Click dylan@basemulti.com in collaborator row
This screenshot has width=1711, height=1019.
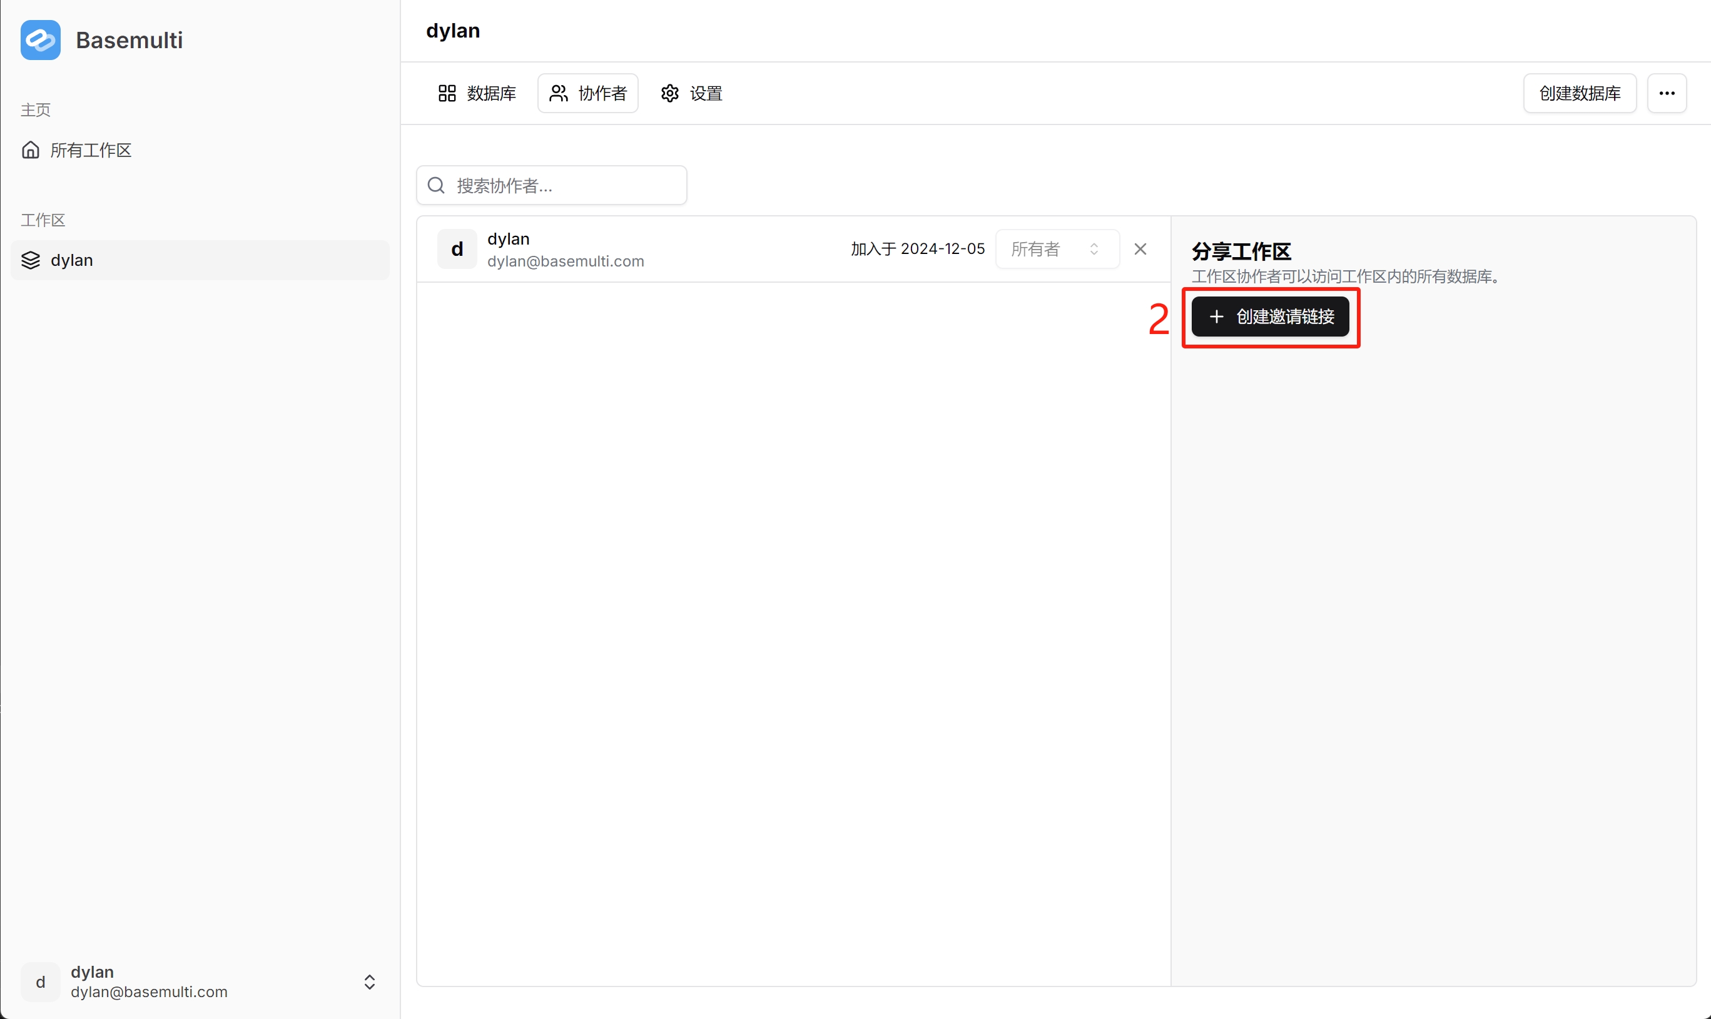pyautogui.click(x=566, y=261)
